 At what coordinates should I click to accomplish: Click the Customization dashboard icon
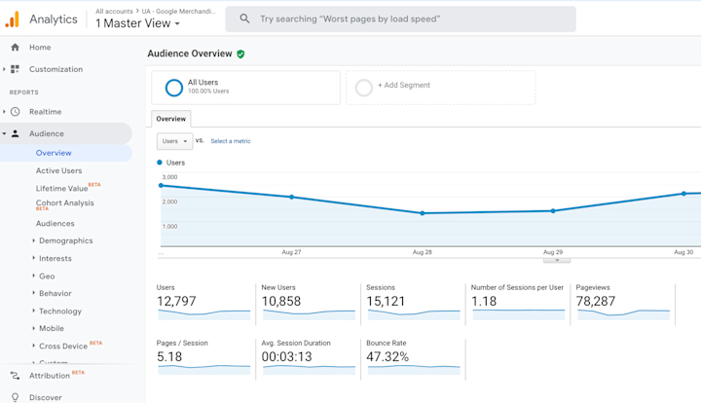tap(15, 69)
